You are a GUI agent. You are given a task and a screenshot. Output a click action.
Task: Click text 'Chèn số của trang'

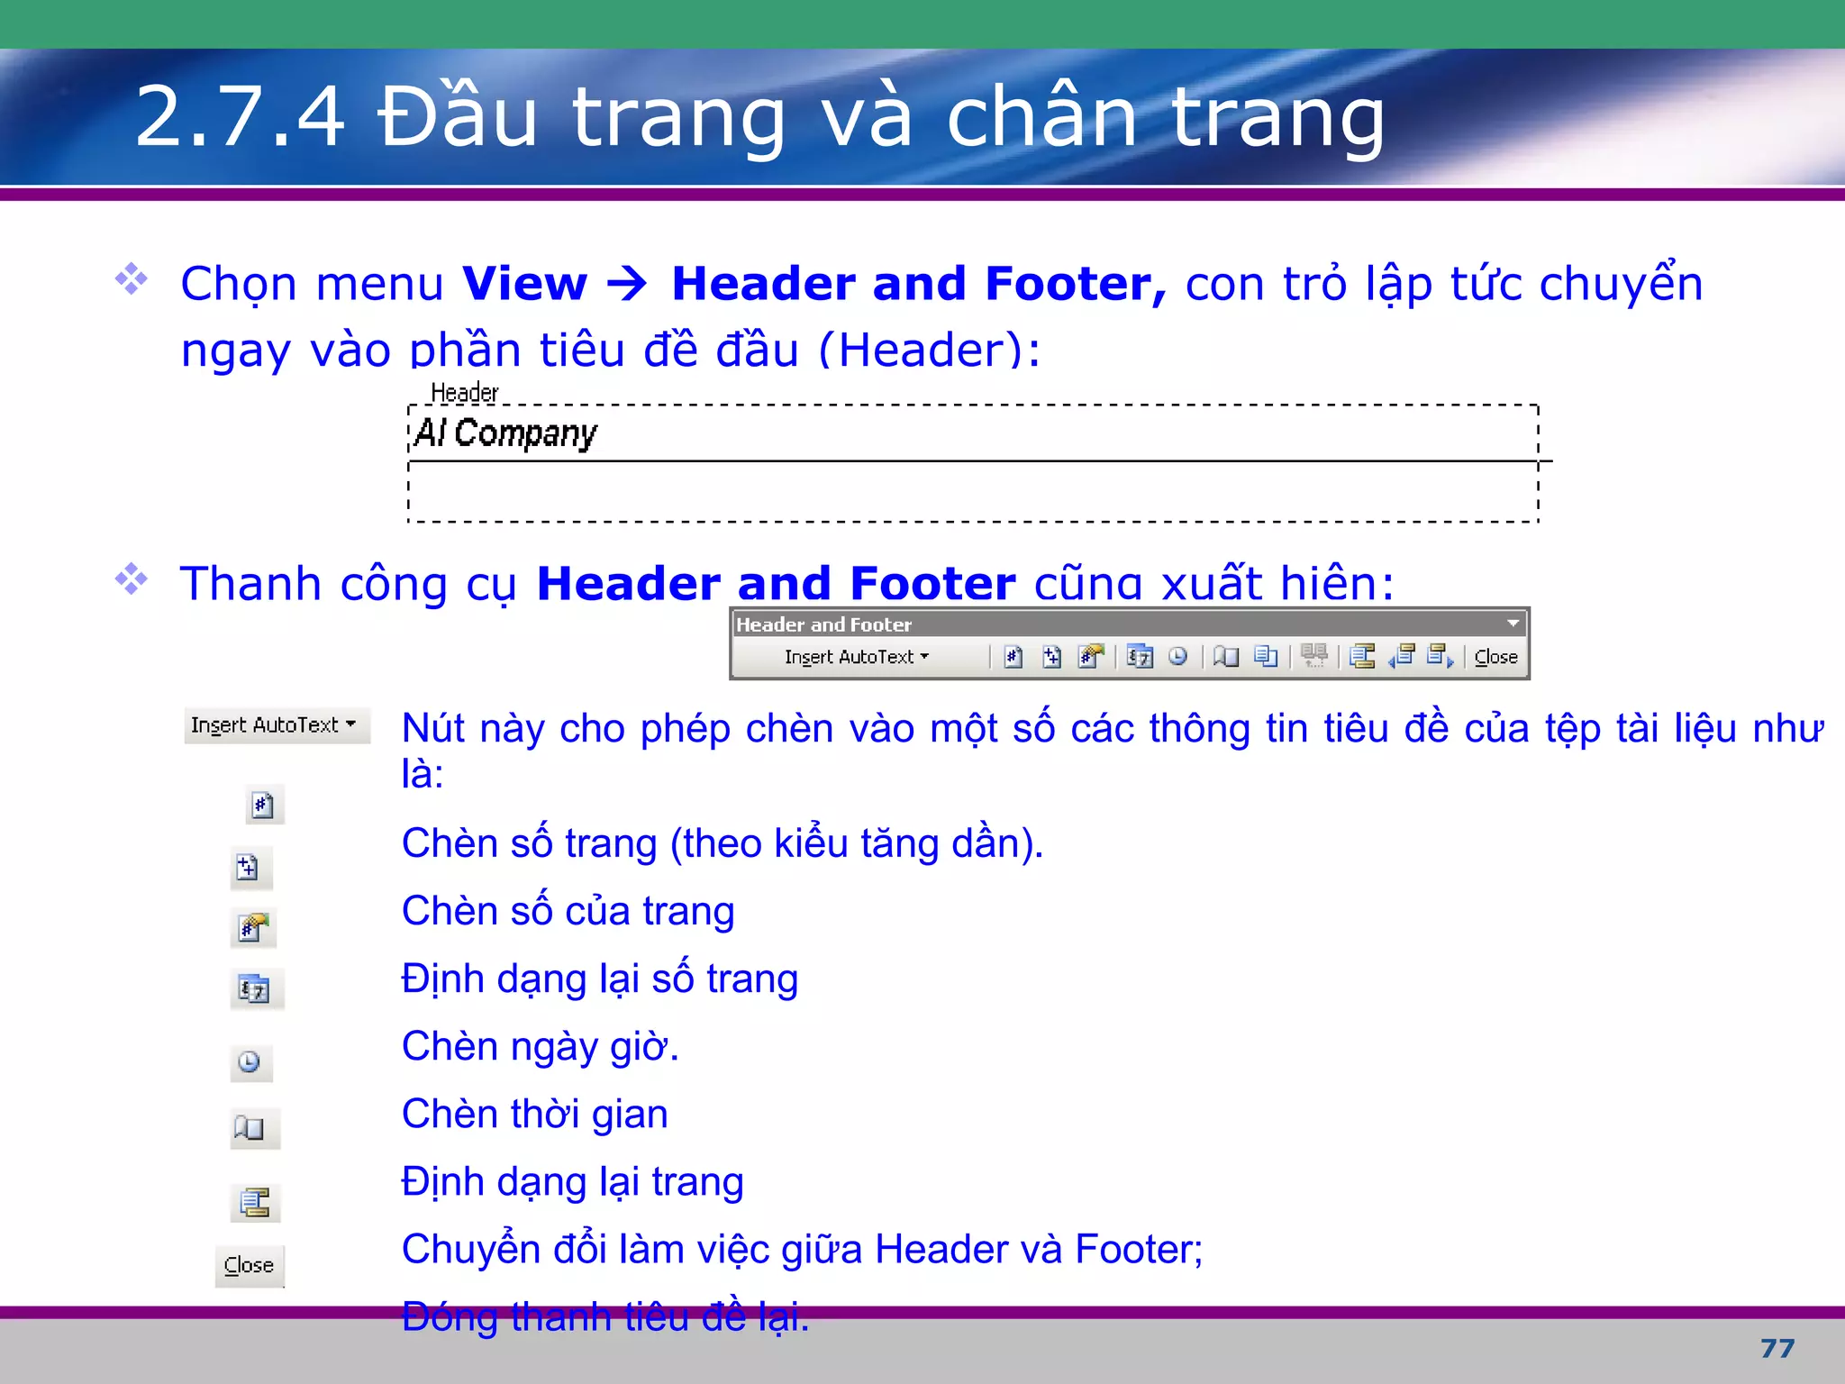tap(568, 911)
